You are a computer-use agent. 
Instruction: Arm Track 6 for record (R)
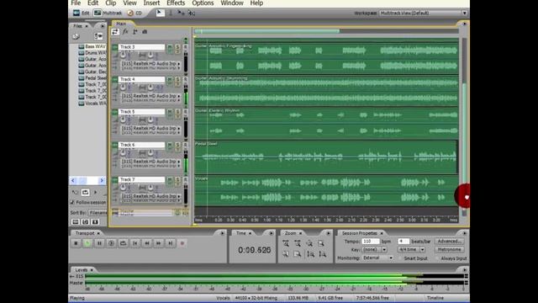(x=186, y=146)
